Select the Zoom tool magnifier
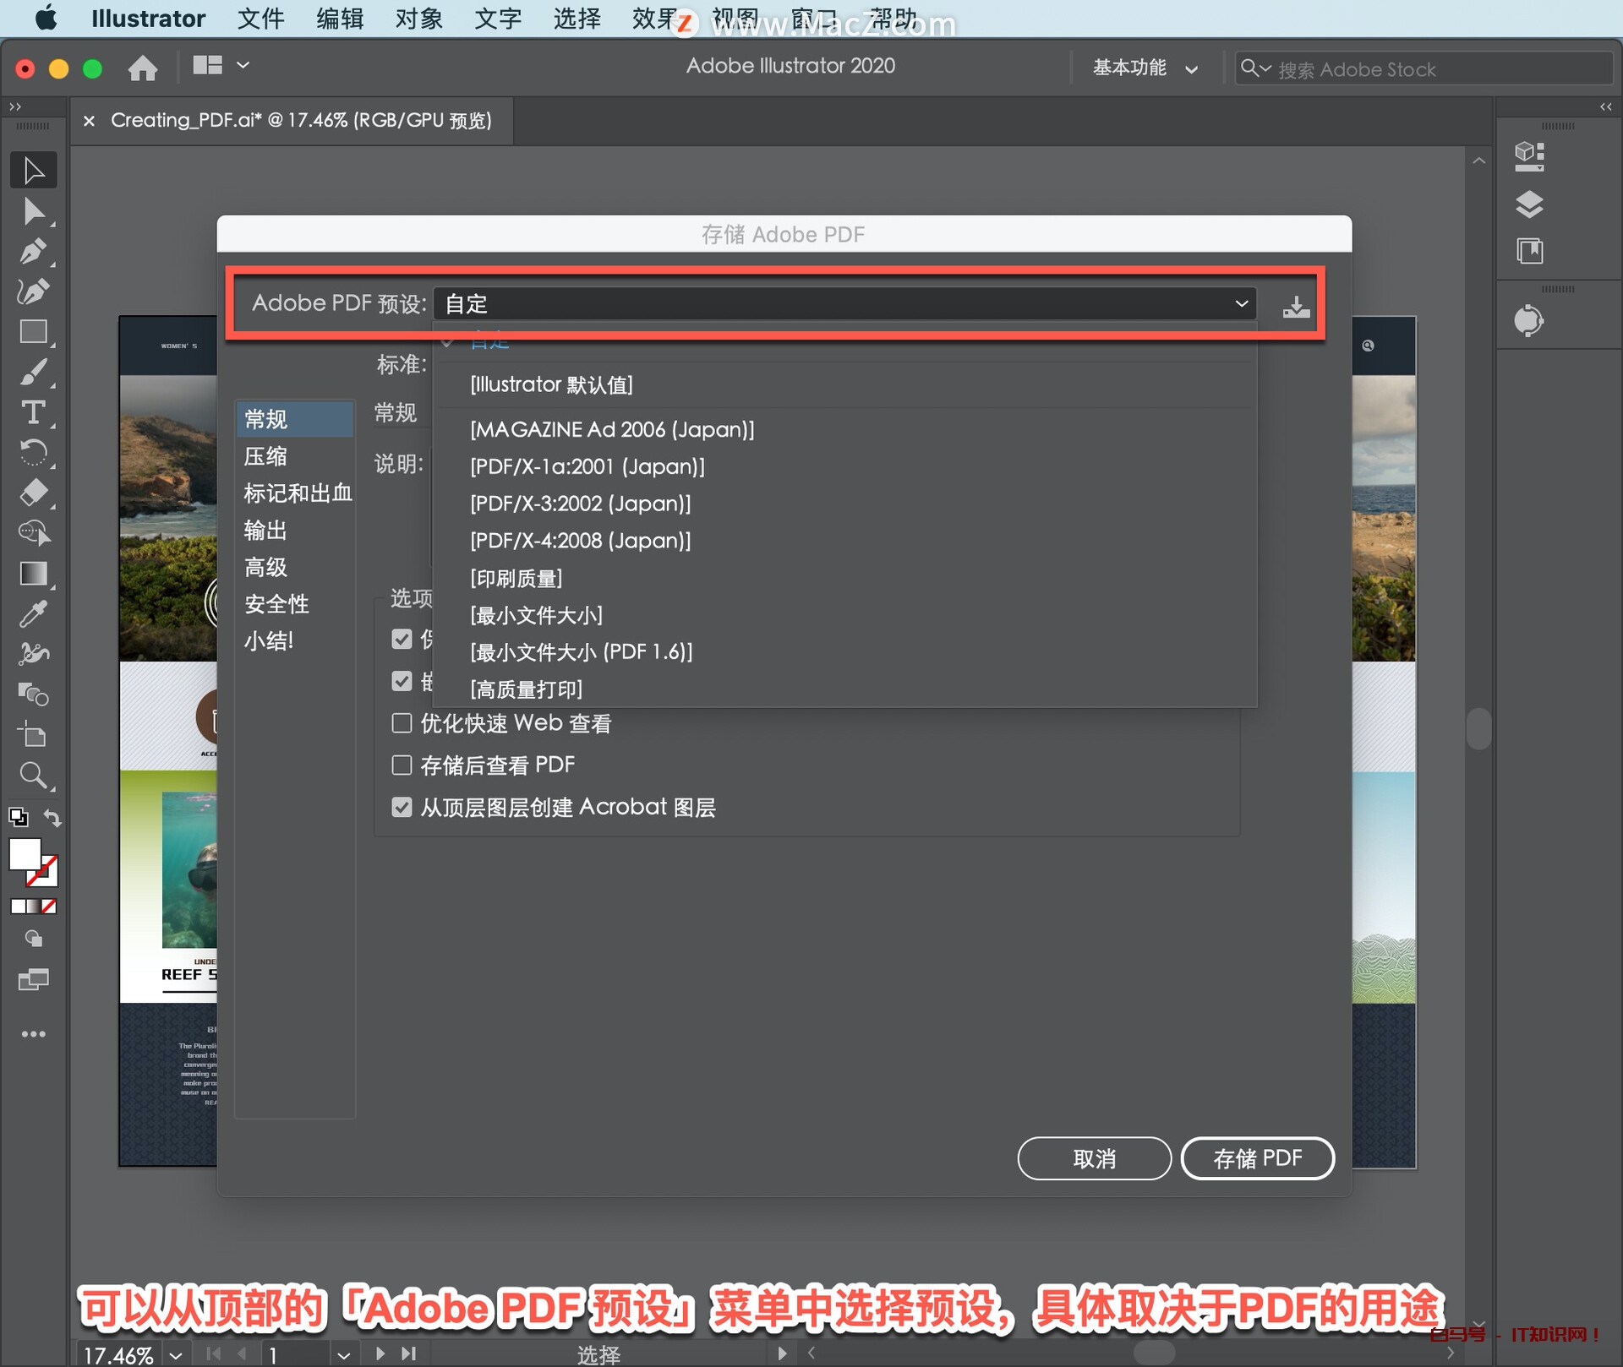Screen dimensions: 1623x1367 (x=34, y=775)
